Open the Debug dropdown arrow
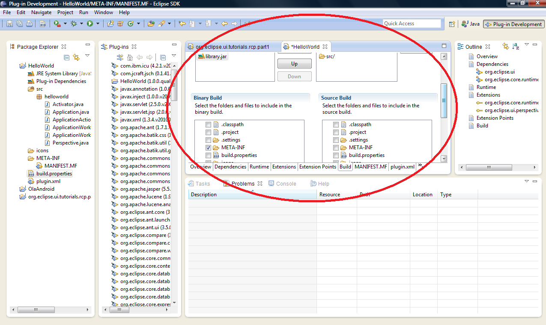This screenshot has width=546, height=325. (x=81, y=24)
